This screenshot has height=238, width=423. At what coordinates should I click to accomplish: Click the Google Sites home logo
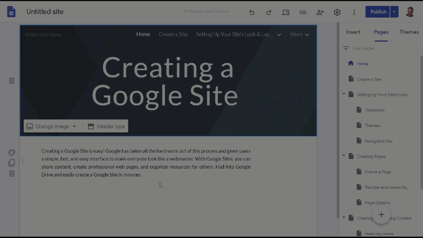(x=11, y=12)
